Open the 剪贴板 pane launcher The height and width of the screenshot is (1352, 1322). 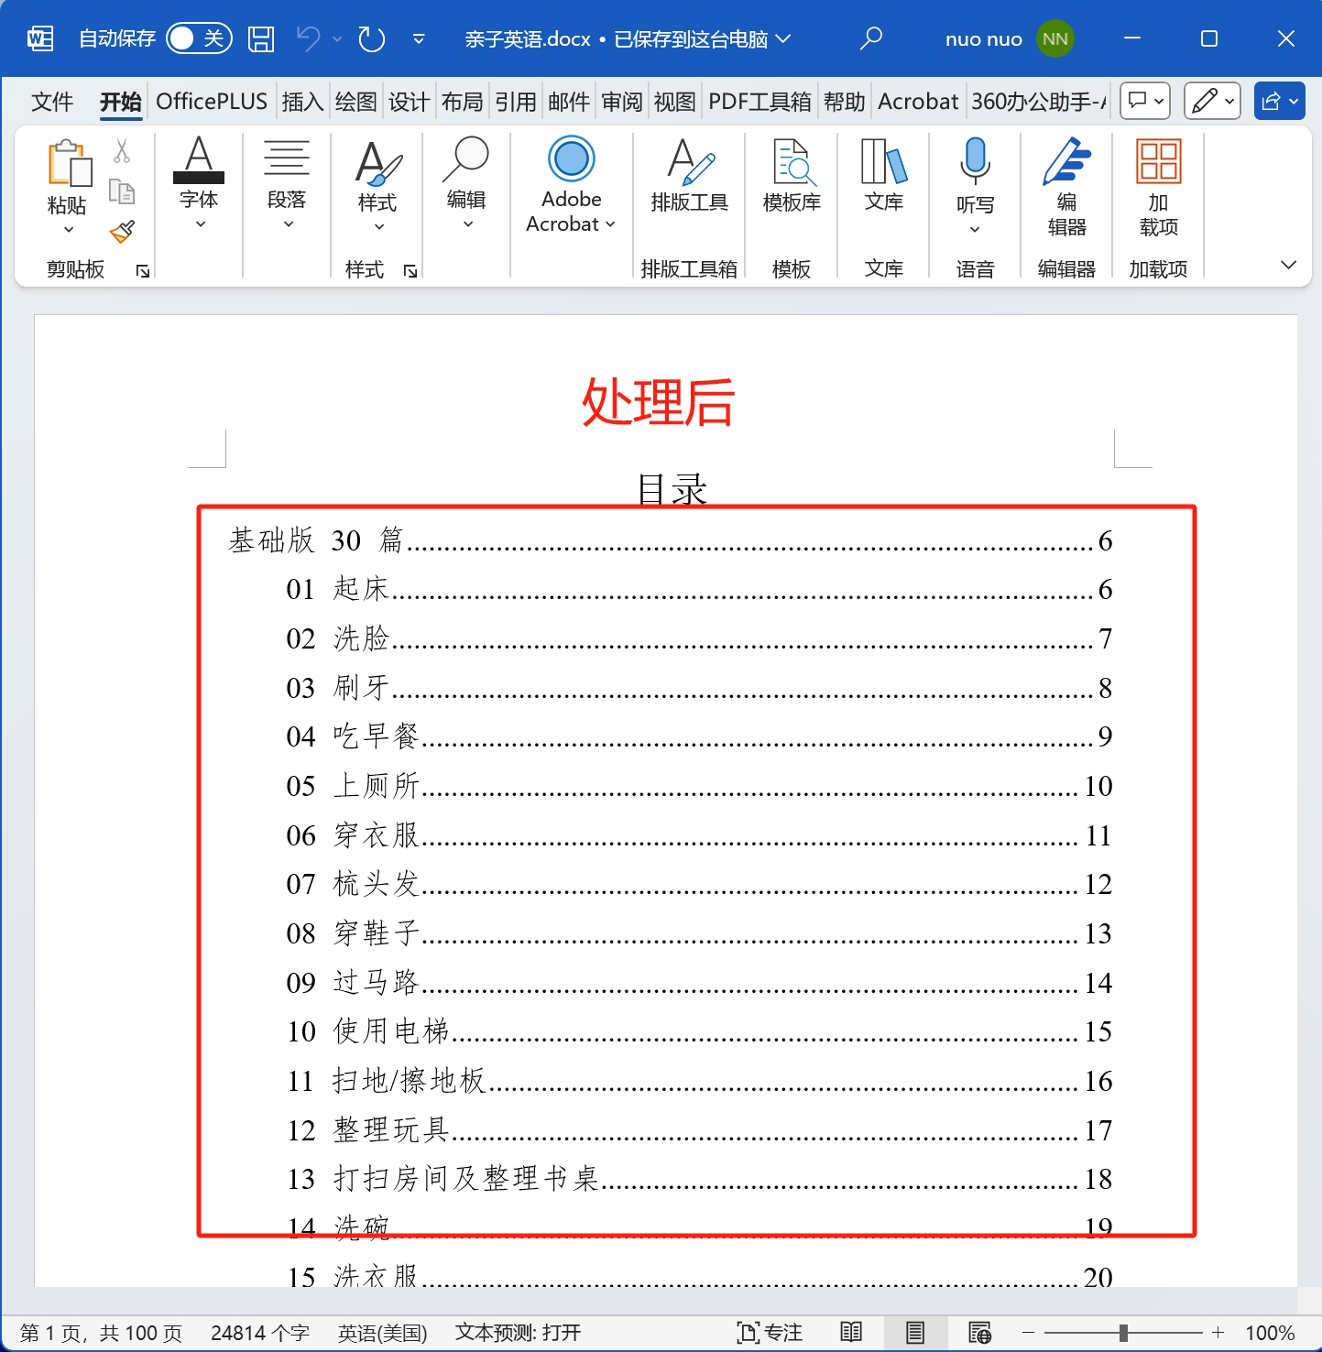143,270
